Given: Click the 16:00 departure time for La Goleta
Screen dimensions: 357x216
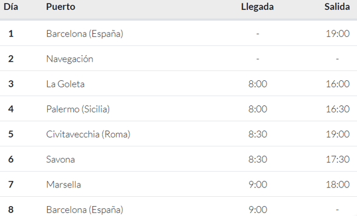Looking at the screenshot, I should pyautogui.click(x=338, y=84).
